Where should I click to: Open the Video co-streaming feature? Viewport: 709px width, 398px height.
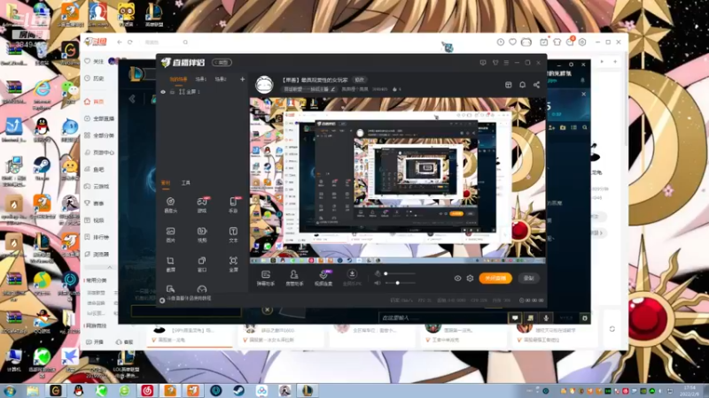[323, 278]
